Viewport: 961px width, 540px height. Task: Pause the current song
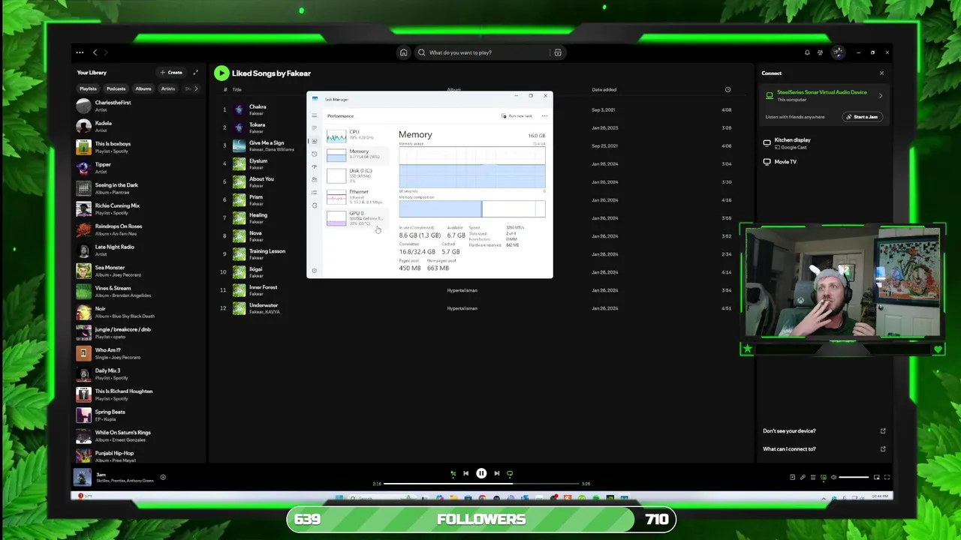coord(481,473)
